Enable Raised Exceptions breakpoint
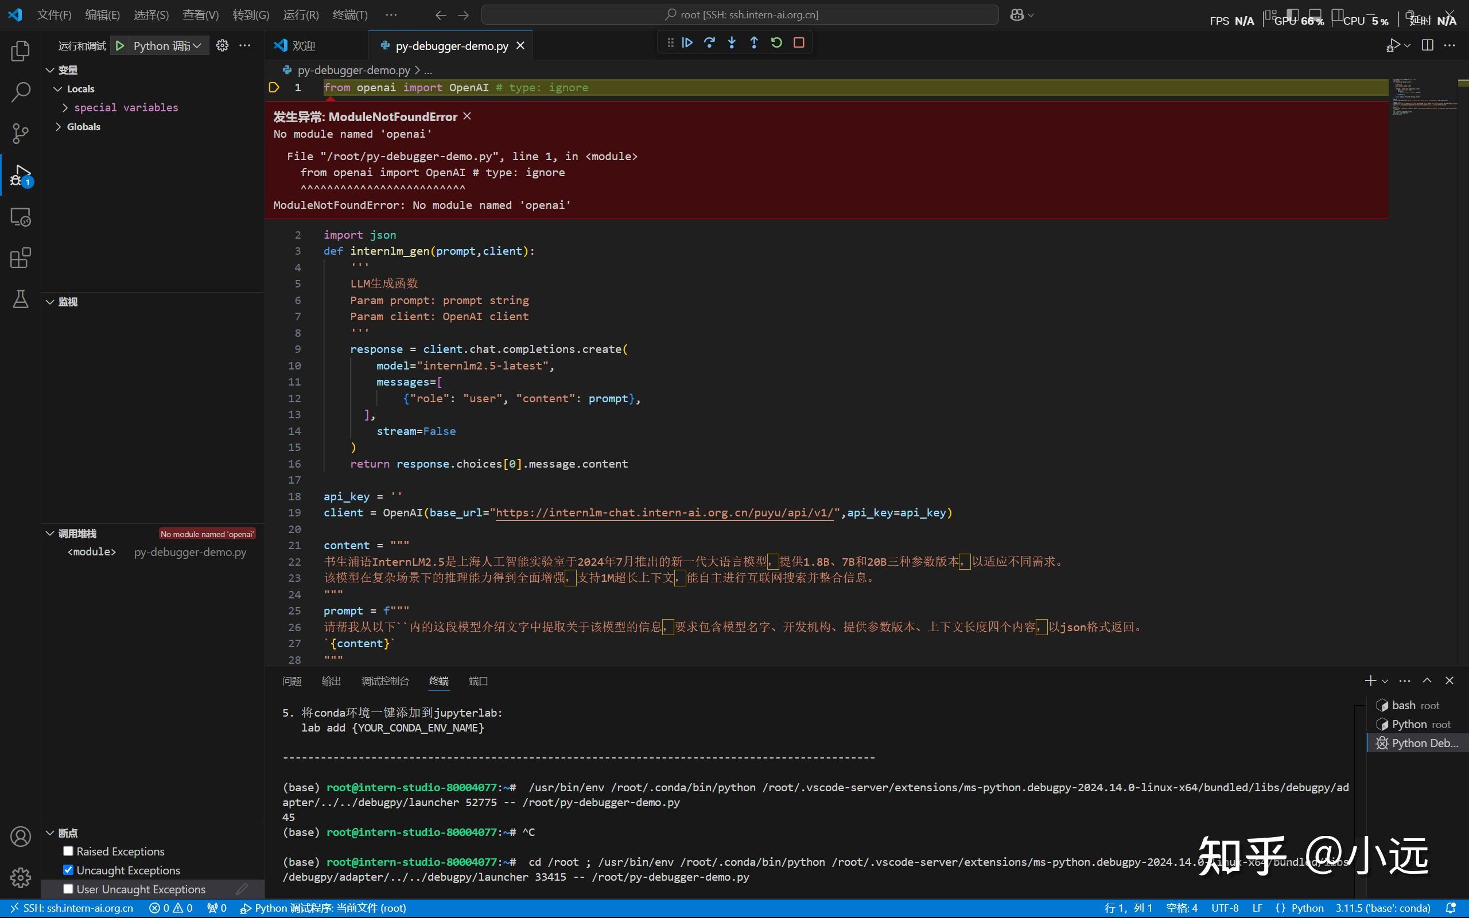This screenshot has width=1469, height=918. pos(68,851)
